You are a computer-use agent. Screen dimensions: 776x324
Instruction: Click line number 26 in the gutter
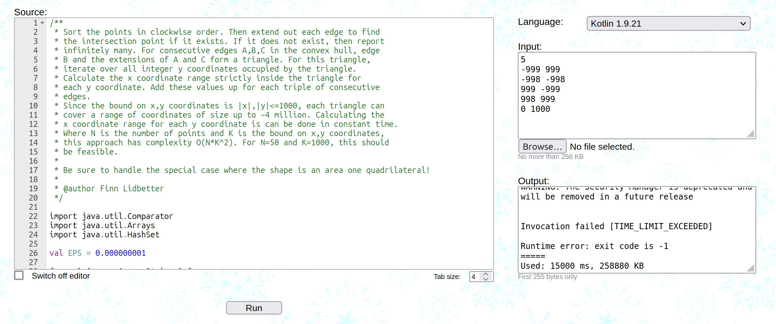(33, 253)
